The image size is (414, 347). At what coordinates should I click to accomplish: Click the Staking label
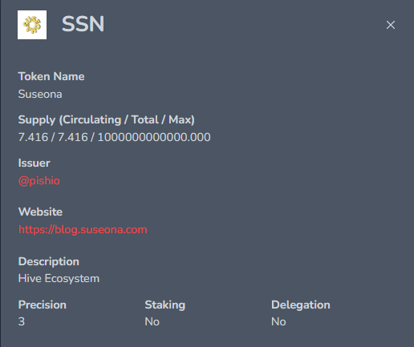coord(165,305)
